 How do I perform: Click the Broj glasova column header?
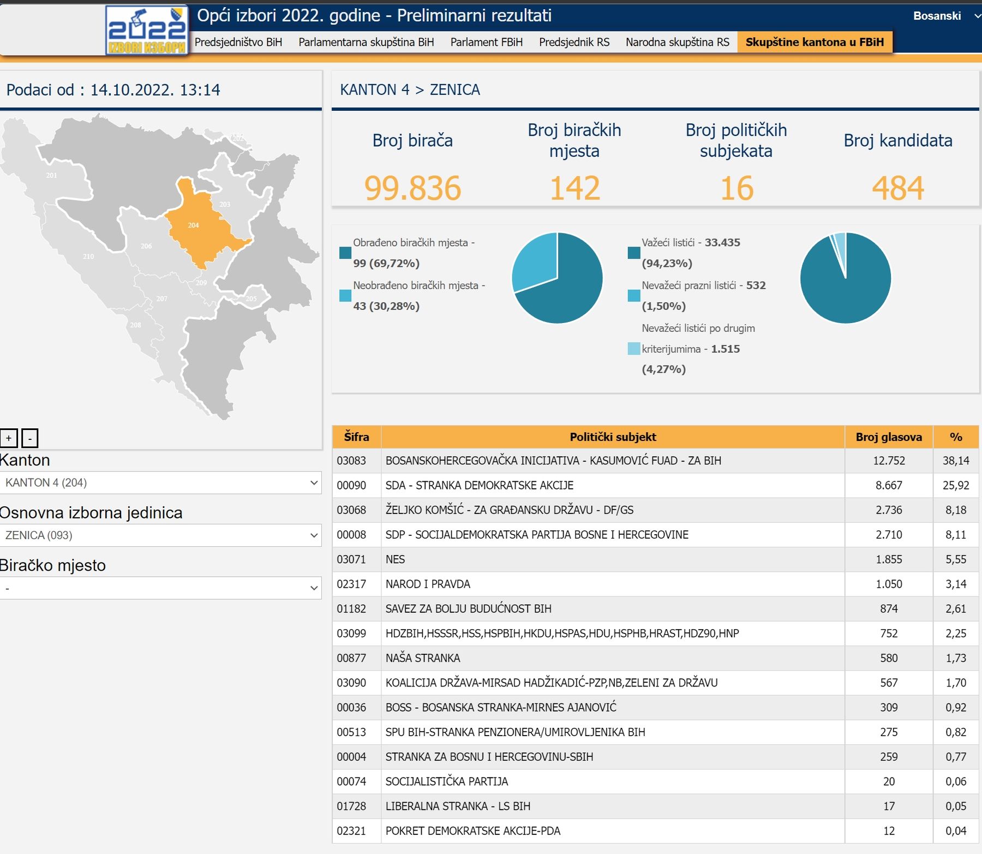point(888,437)
